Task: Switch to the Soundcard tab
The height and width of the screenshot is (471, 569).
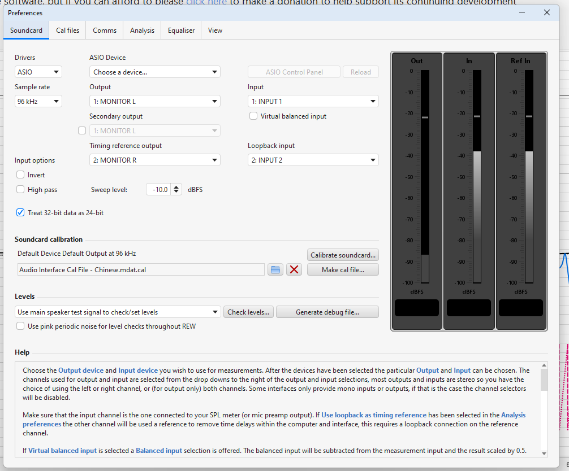Action: (26, 30)
